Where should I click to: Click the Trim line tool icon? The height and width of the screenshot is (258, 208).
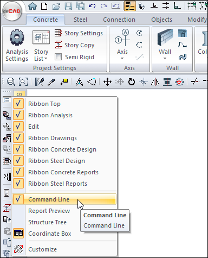pos(195,82)
